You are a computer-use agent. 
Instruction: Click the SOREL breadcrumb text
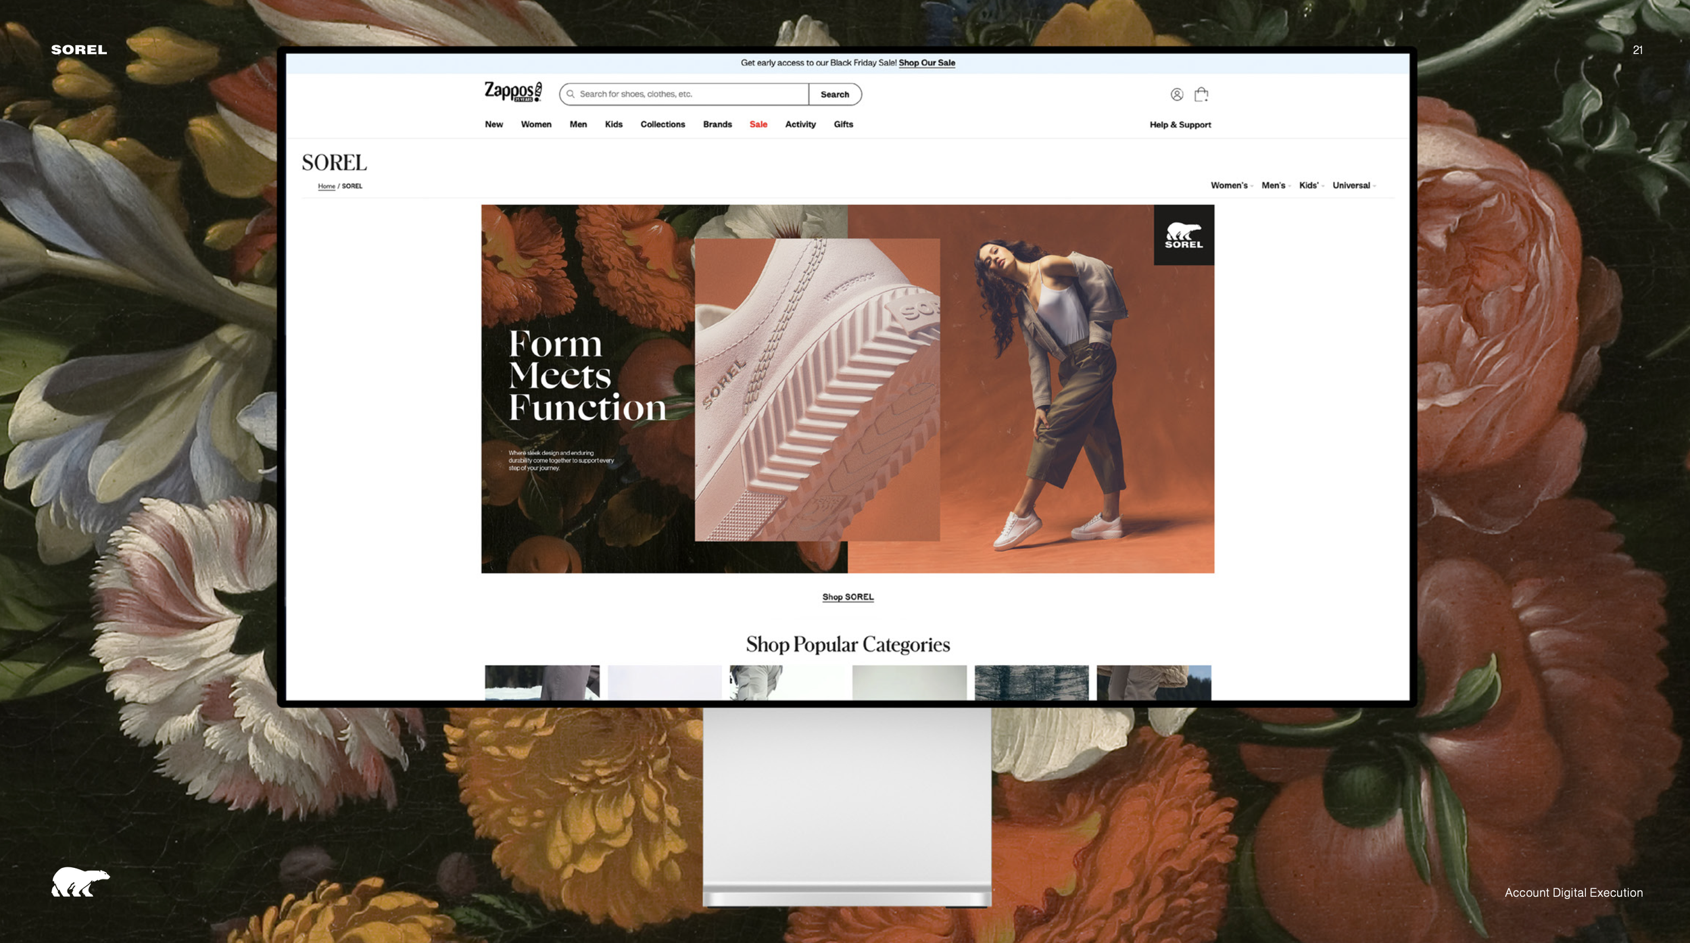tap(352, 186)
